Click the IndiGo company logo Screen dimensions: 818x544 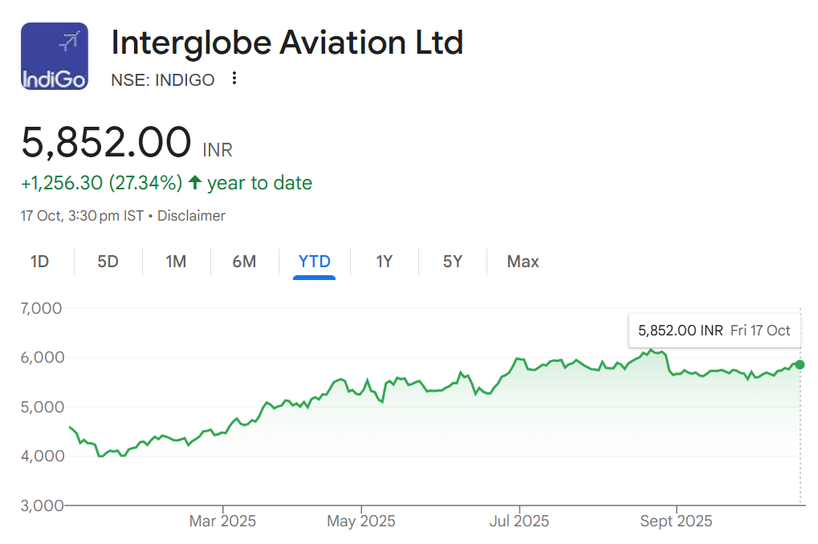point(54,56)
